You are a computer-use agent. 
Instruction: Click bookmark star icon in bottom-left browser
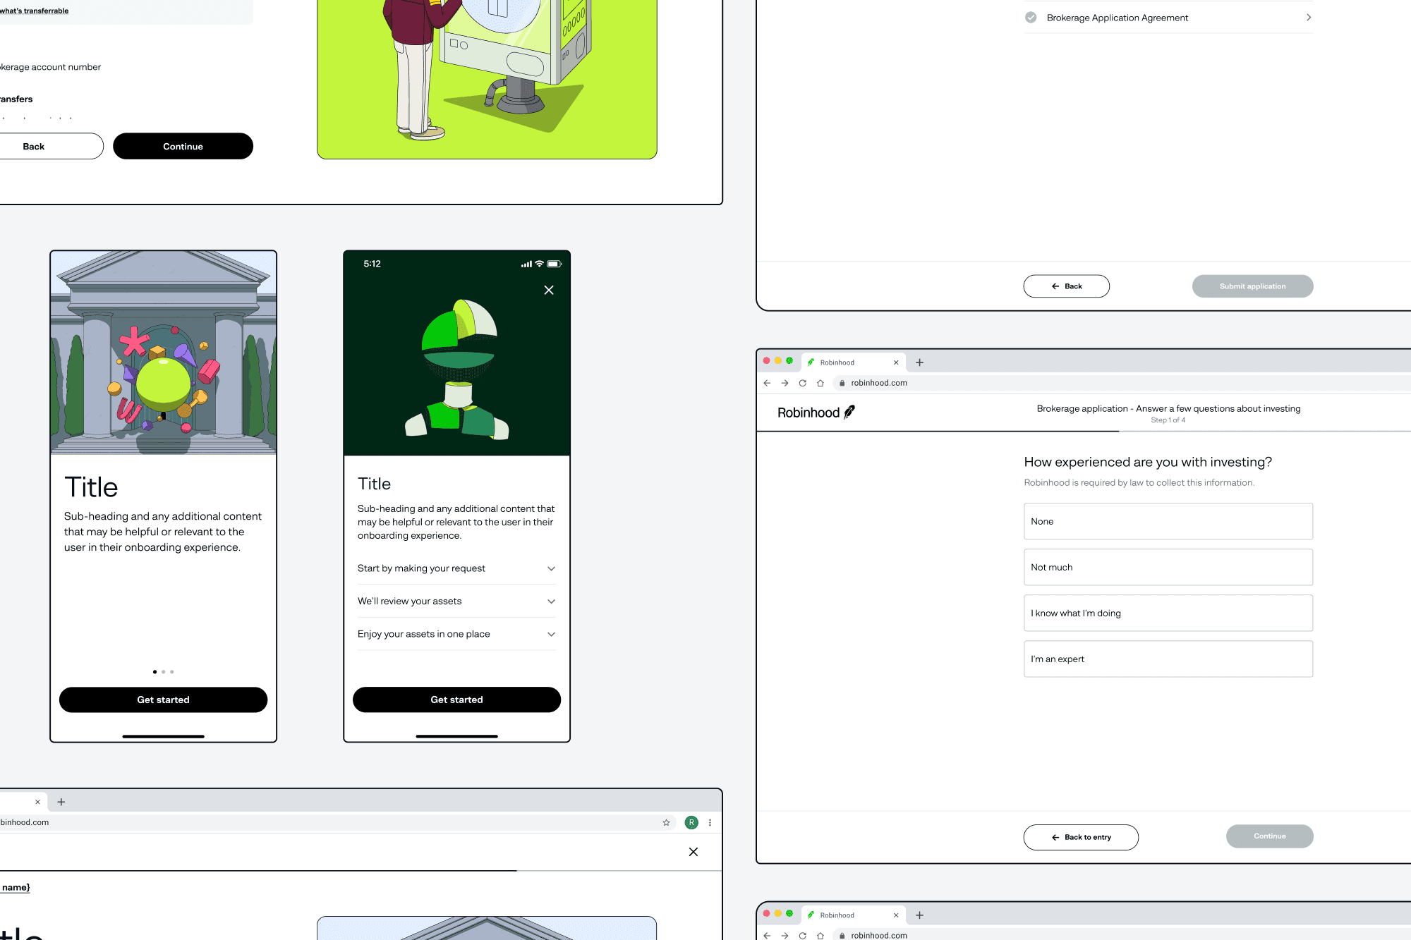pyautogui.click(x=666, y=822)
